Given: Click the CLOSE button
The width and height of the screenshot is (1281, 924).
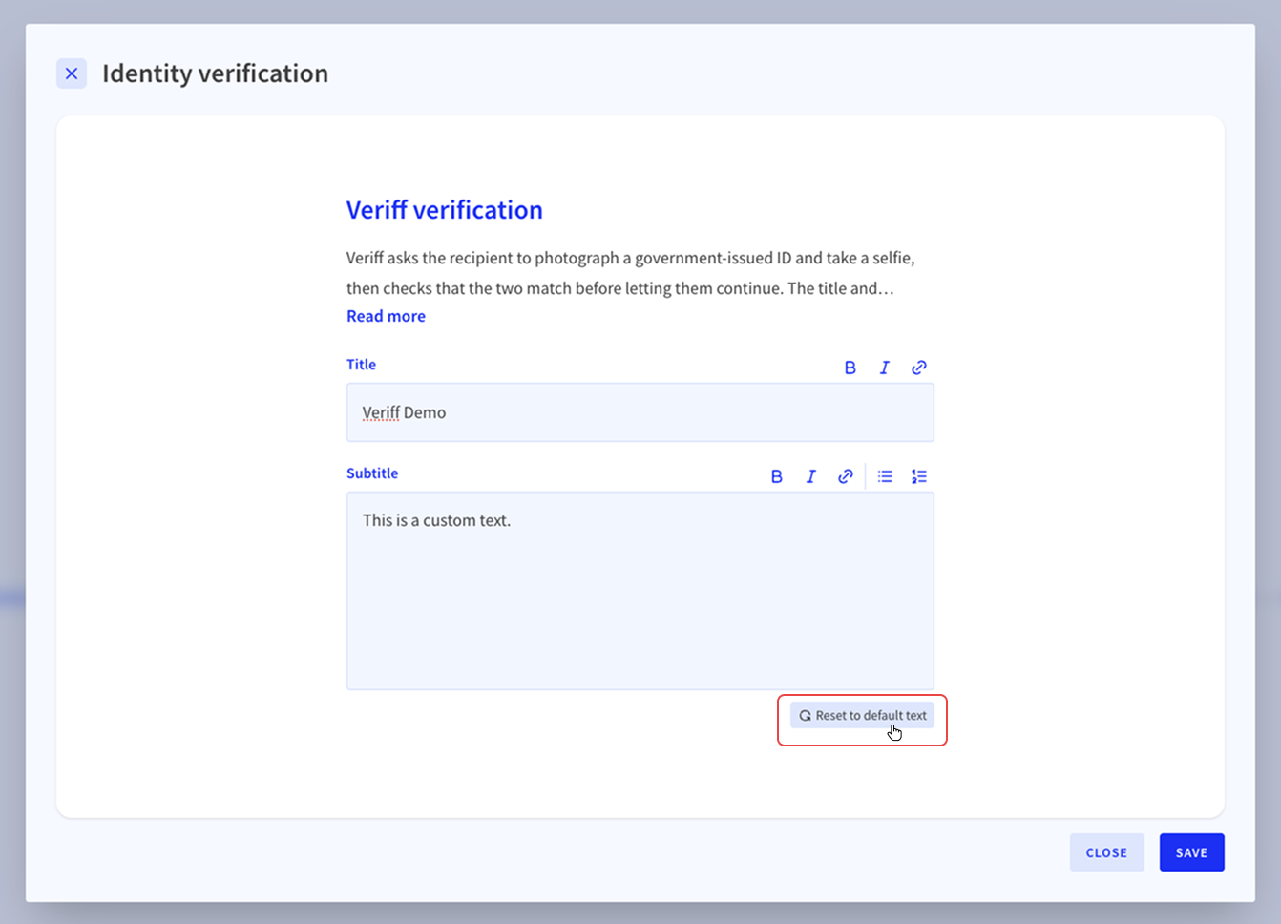Looking at the screenshot, I should 1106,852.
